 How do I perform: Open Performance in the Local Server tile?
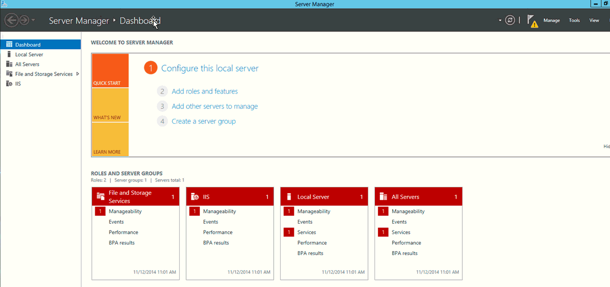pyautogui.click(x=312, y=243)
